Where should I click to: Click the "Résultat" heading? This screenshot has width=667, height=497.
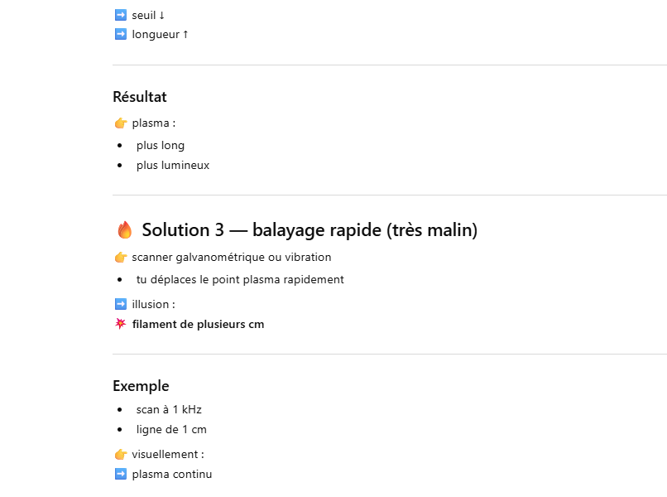point(140,97)
